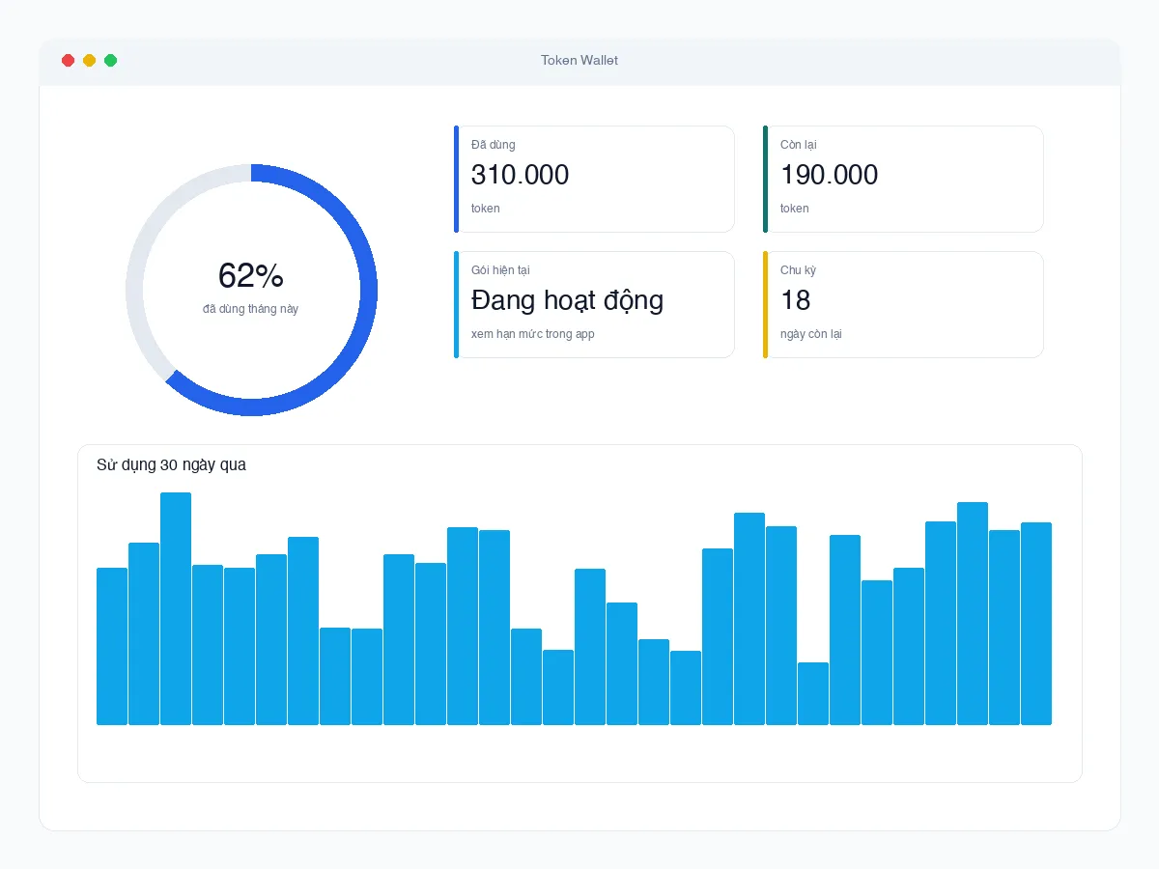Click the Token Wallet window title

579,60
